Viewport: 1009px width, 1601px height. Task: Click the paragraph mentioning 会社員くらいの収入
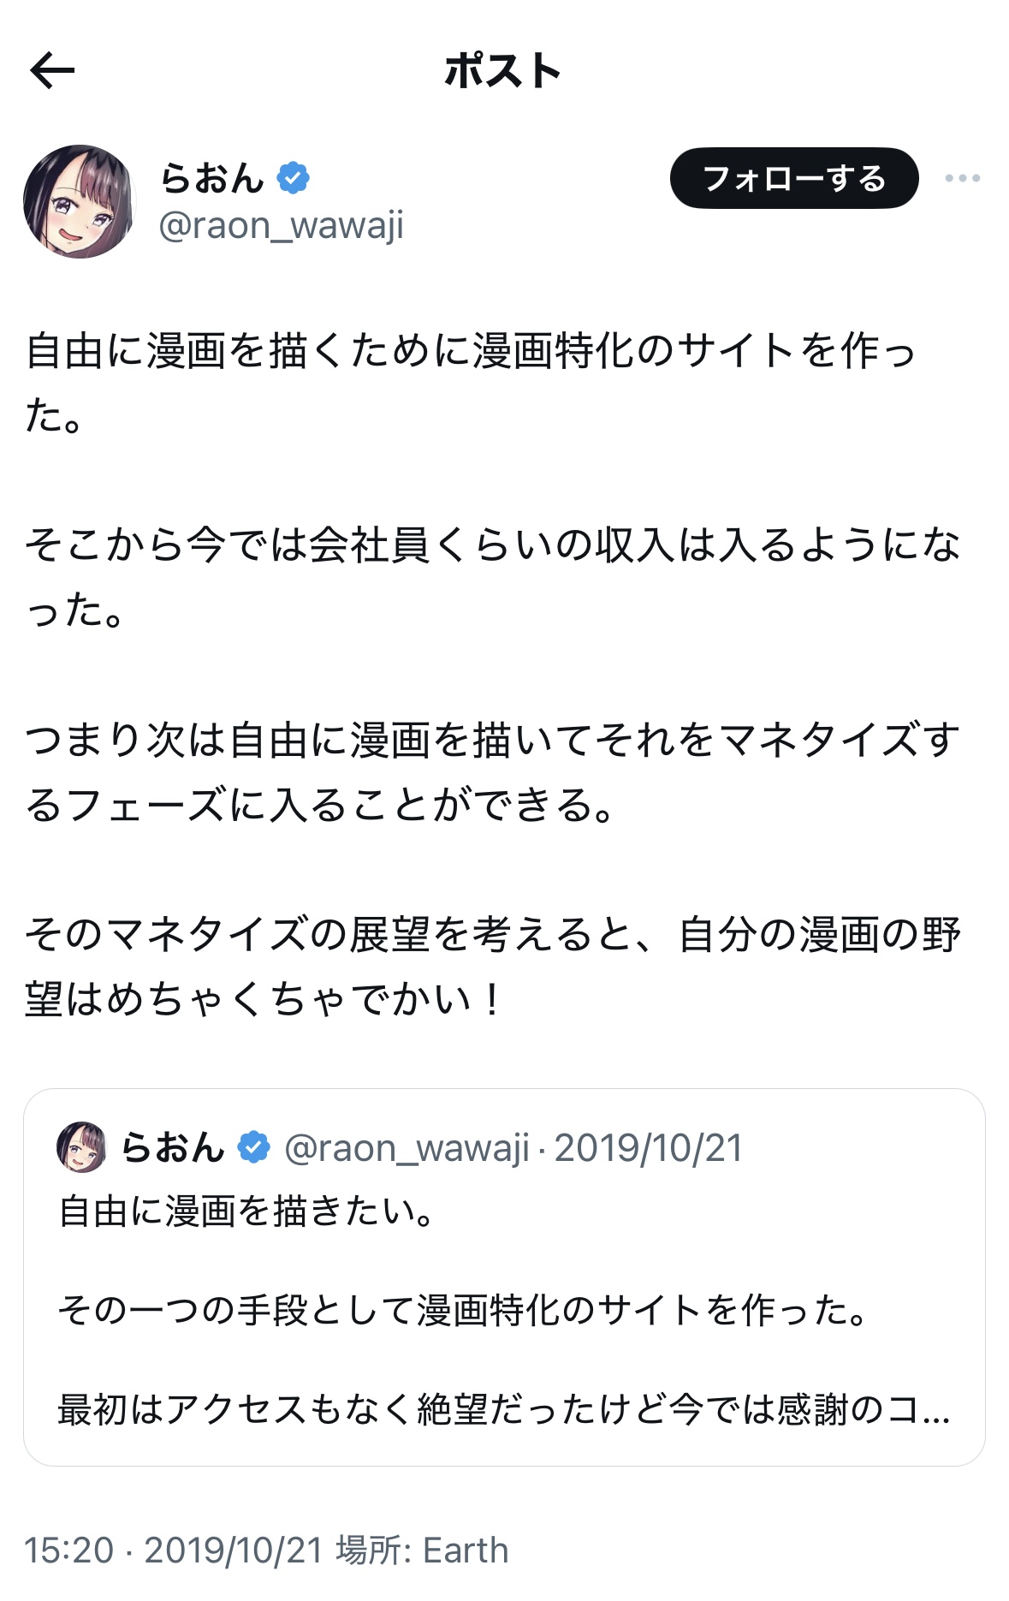(x=492, y=577)
